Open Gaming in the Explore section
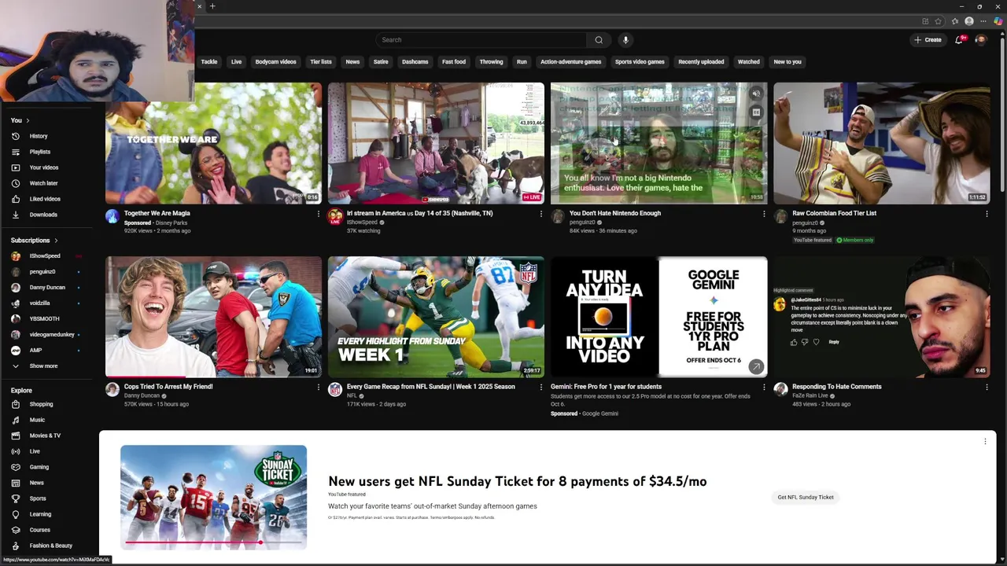The width and height of the screenshot is (1007, 566). pyautogui.click(x=31, y=467)
